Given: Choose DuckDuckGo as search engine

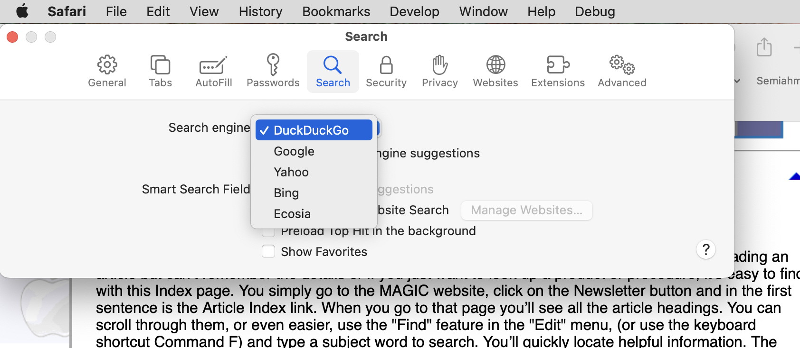Looking at the screenshot, I should tap(314, 130).
